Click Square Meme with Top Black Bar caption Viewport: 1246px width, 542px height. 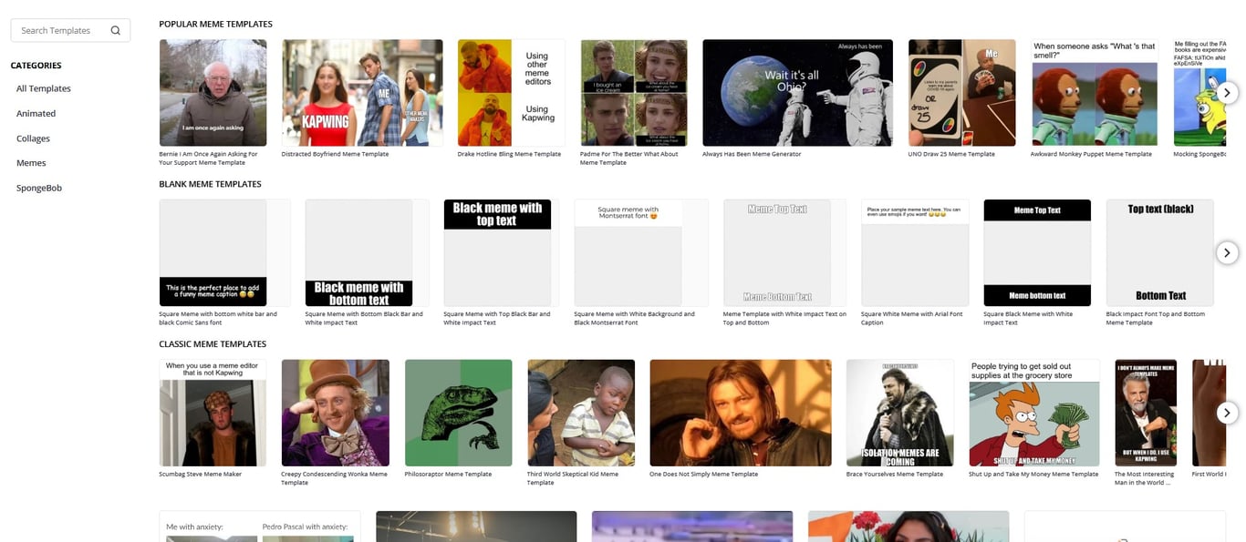[497, 318]
